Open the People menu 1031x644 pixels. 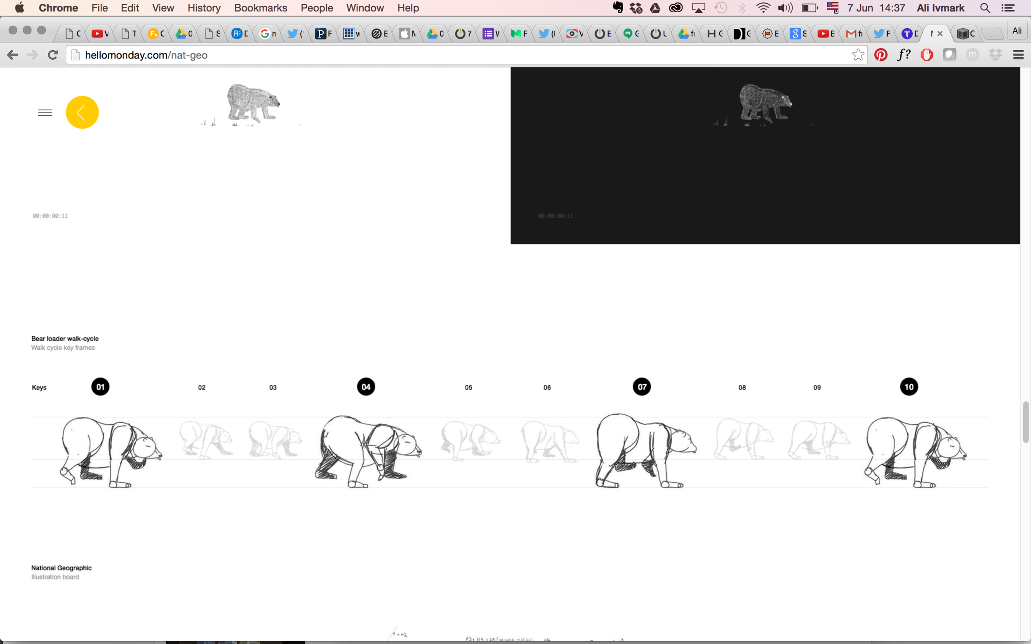317,8
